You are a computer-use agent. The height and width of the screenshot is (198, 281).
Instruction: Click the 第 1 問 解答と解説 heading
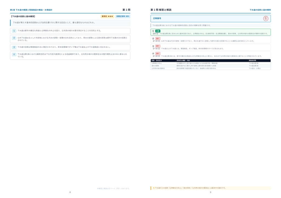point(161,10)
